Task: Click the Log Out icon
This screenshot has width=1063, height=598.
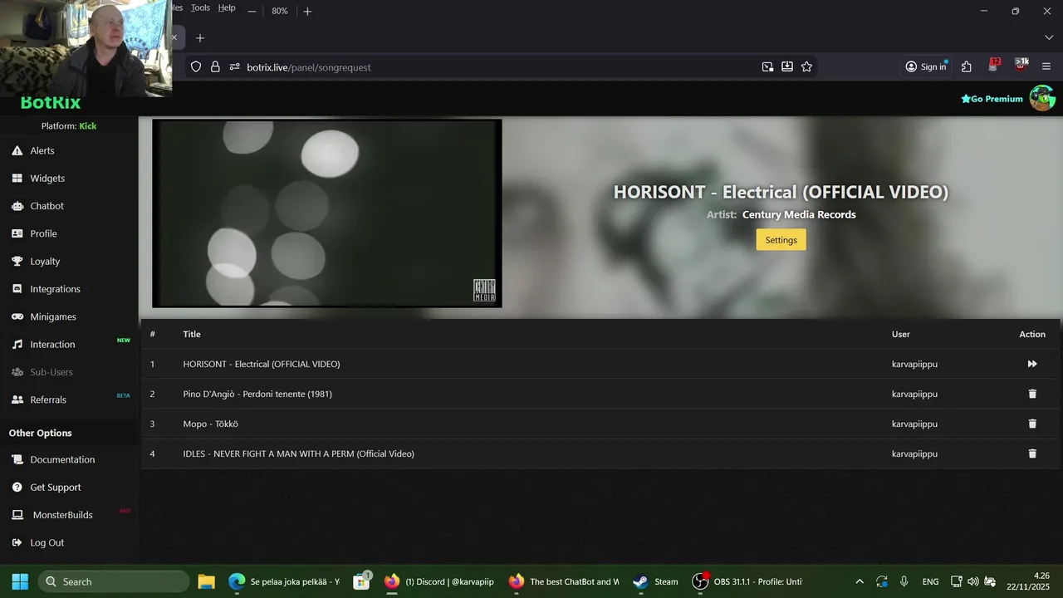Action: (17, 542)
